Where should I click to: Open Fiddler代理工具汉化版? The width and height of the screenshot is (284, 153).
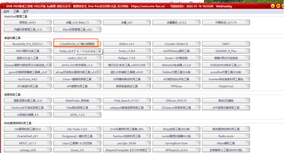coord(176,72)
